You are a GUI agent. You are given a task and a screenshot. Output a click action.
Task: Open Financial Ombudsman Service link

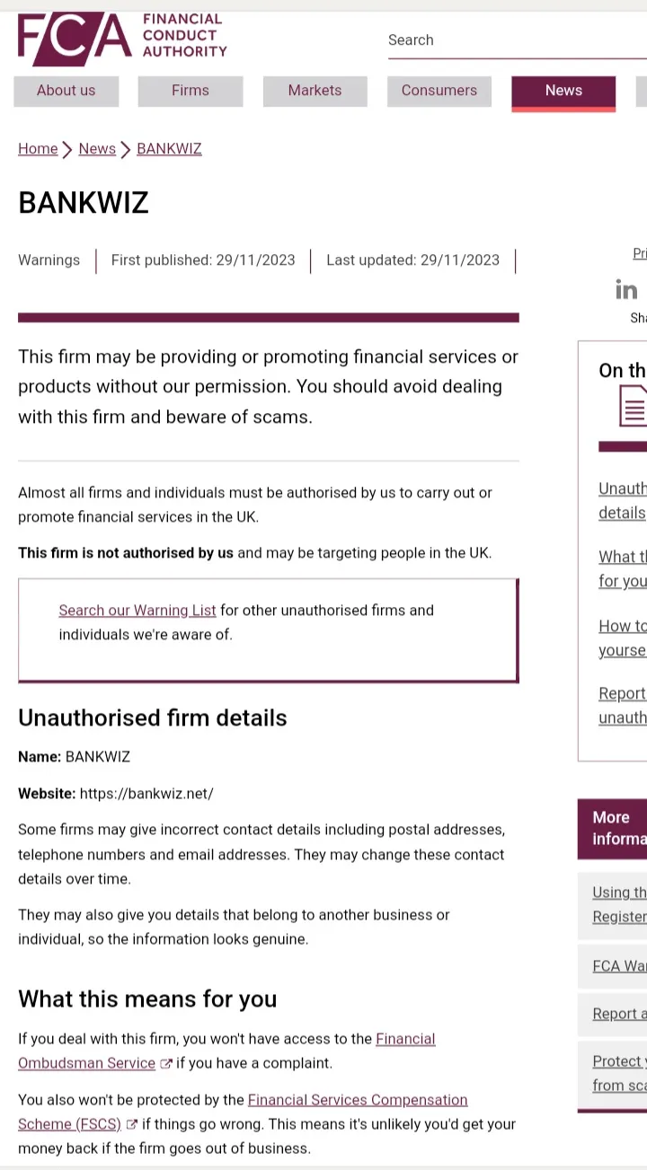click(x=226, y=1051)
